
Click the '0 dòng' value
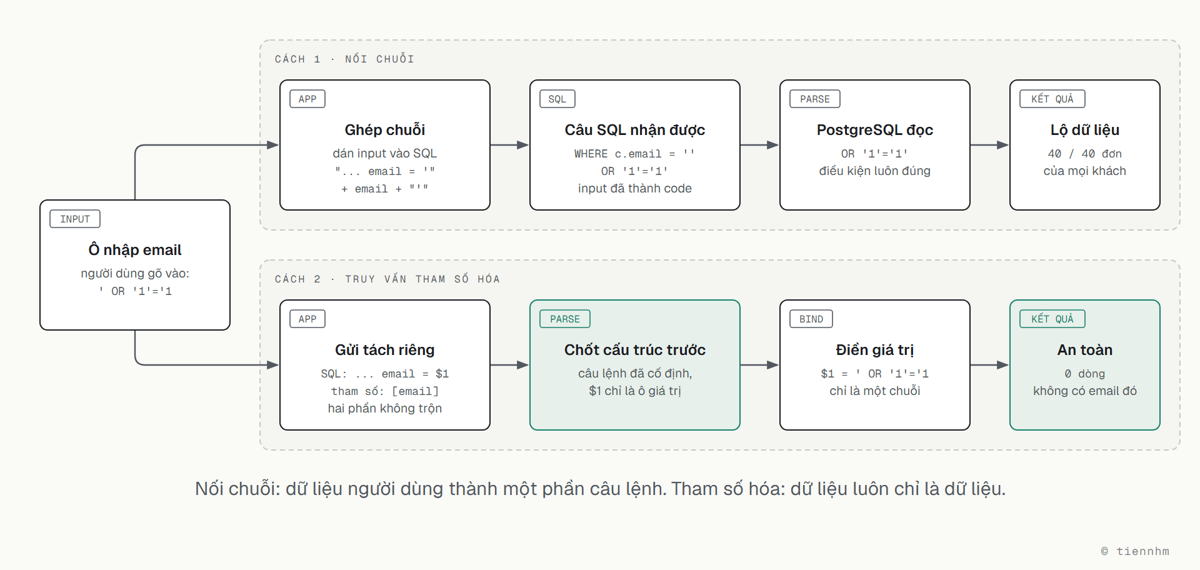(x=1085, y=373)
